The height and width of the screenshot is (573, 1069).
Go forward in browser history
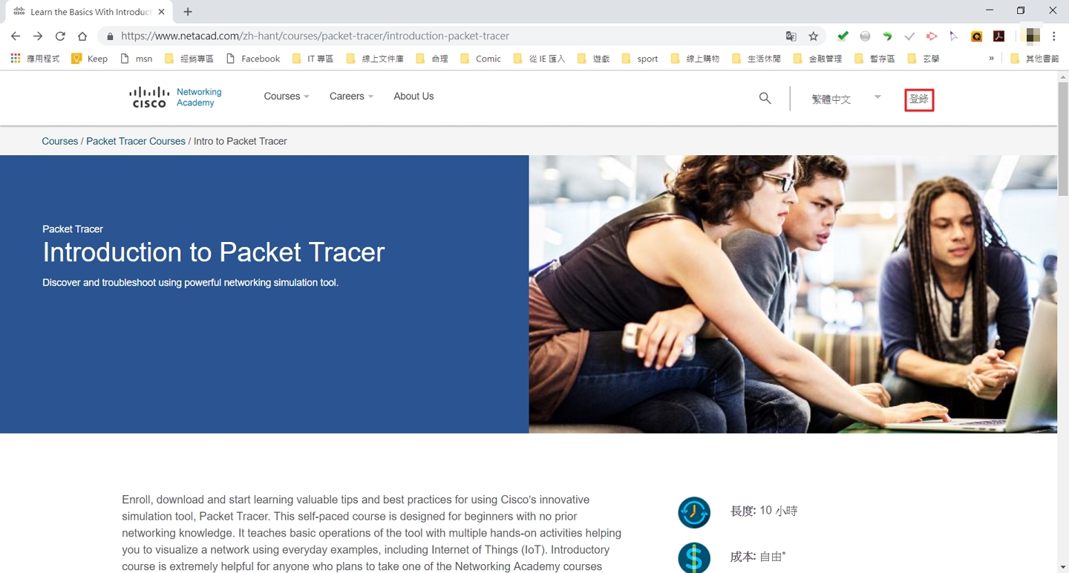pos(38,36)
